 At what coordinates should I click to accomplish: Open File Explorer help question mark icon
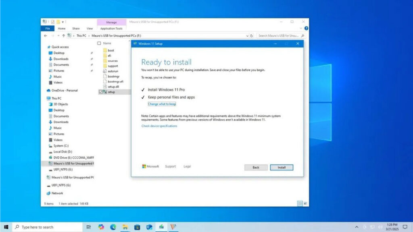(x=306, y=29)
